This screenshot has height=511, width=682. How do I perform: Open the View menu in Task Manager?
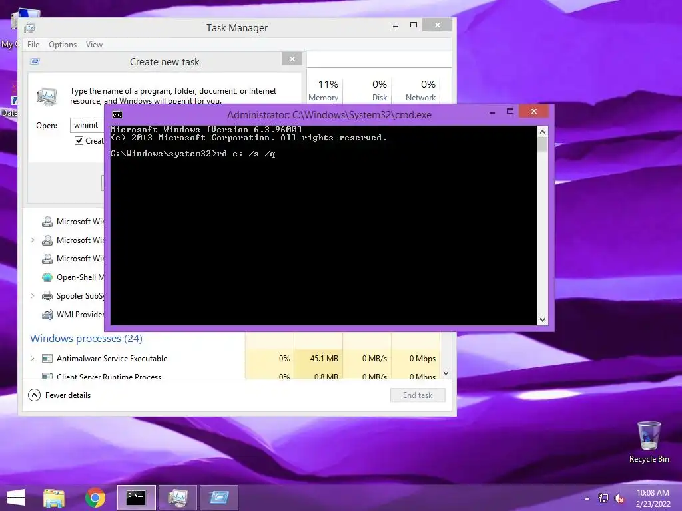point(94,45)
